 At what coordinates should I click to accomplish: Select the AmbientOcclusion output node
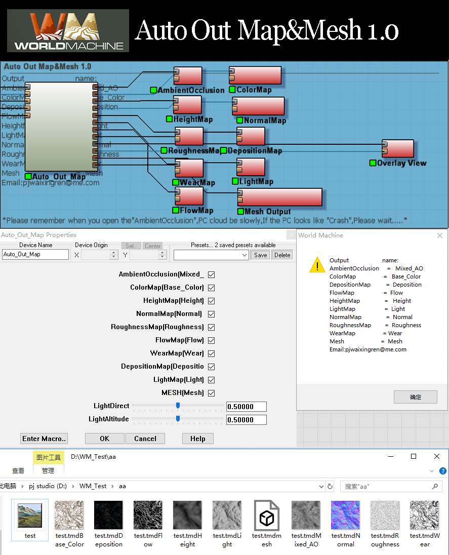click(x=188, y=76)
